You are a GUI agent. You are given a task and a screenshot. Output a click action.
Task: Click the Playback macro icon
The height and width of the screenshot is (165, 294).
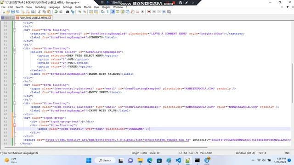(x=159, y=11)
